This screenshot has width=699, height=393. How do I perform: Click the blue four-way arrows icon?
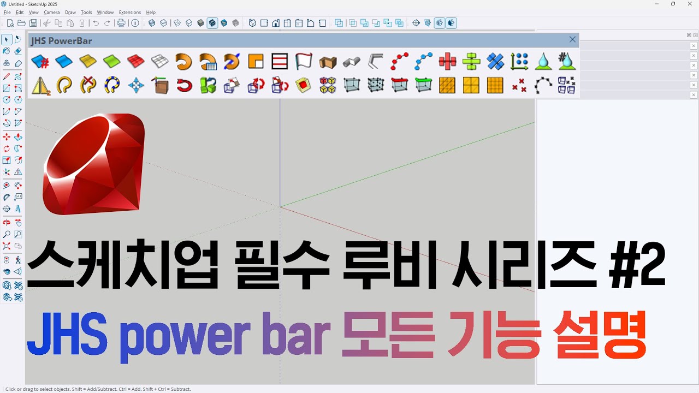[x=136, y=85]
